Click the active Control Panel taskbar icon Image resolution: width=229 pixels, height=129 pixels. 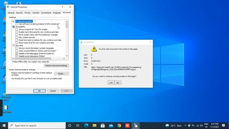(136, 125)
